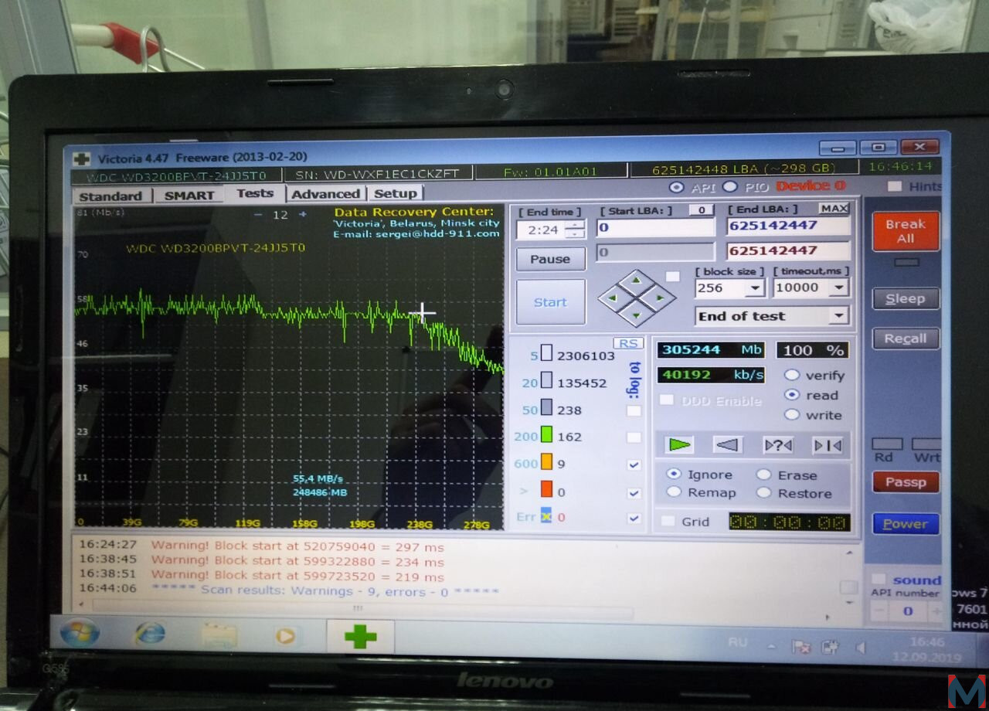Toggle log checkbox for 50 ms blocks
This screenshot has height=711, width=989.
(634, 410)
